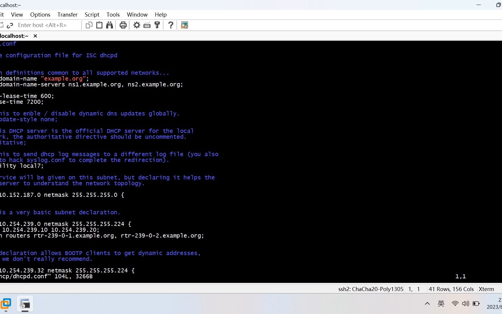This screenshot has width=502, height=314.
Task: Click the Help question mark icon
Action: [171, 25]
